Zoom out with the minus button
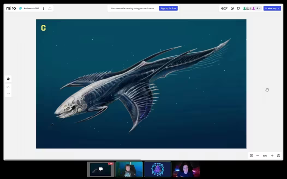Image resolution: width=287 pixels, height=179 pixels. pos(257,156)
